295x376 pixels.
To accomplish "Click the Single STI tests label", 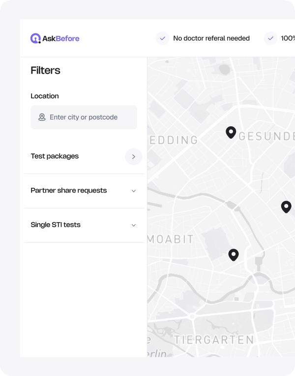I will (56, 225).
